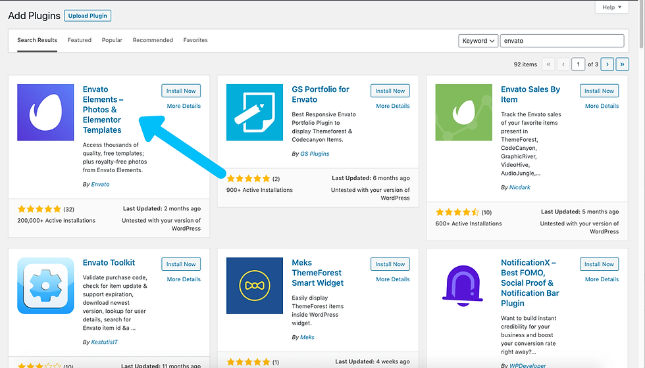Switch to the Featured tab
The height and width of the screenshot is (368, 645).
pyautogui.click(x=80, y=40)
